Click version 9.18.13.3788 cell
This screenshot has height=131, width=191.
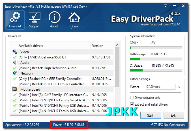click(x=101, y=57)
